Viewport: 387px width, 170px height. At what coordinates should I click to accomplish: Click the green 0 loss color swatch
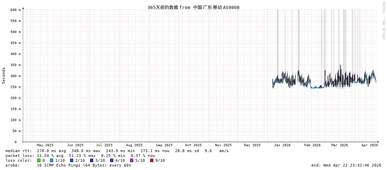[x=39, y=160]
